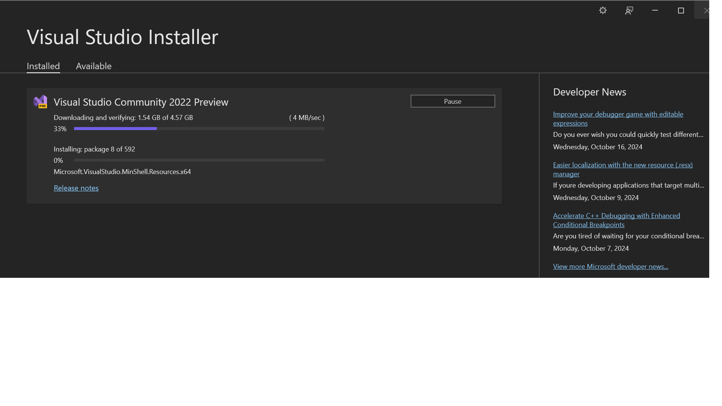This screenshot has width=722, height=406.
Task: Maximize the installer window
Action: 681,11
